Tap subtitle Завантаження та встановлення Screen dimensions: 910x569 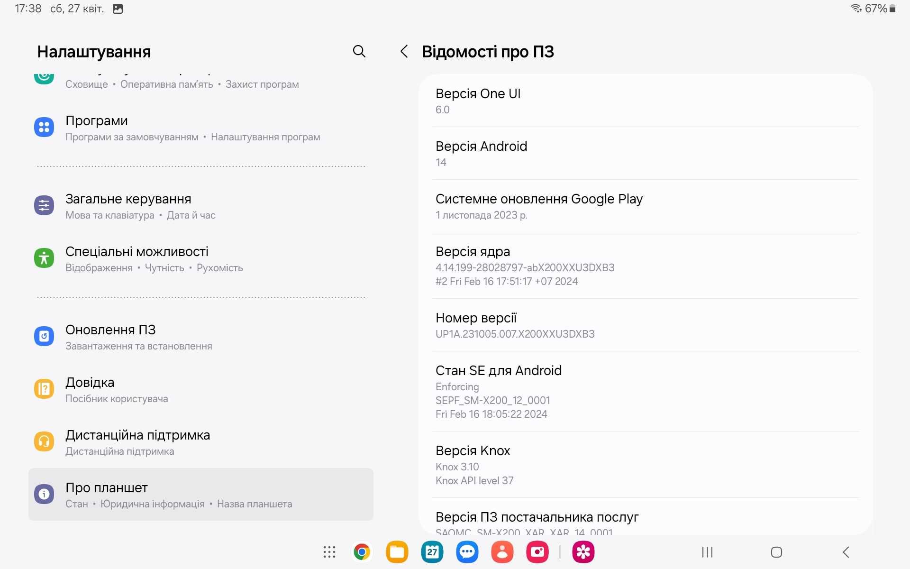tap(139, 346)
